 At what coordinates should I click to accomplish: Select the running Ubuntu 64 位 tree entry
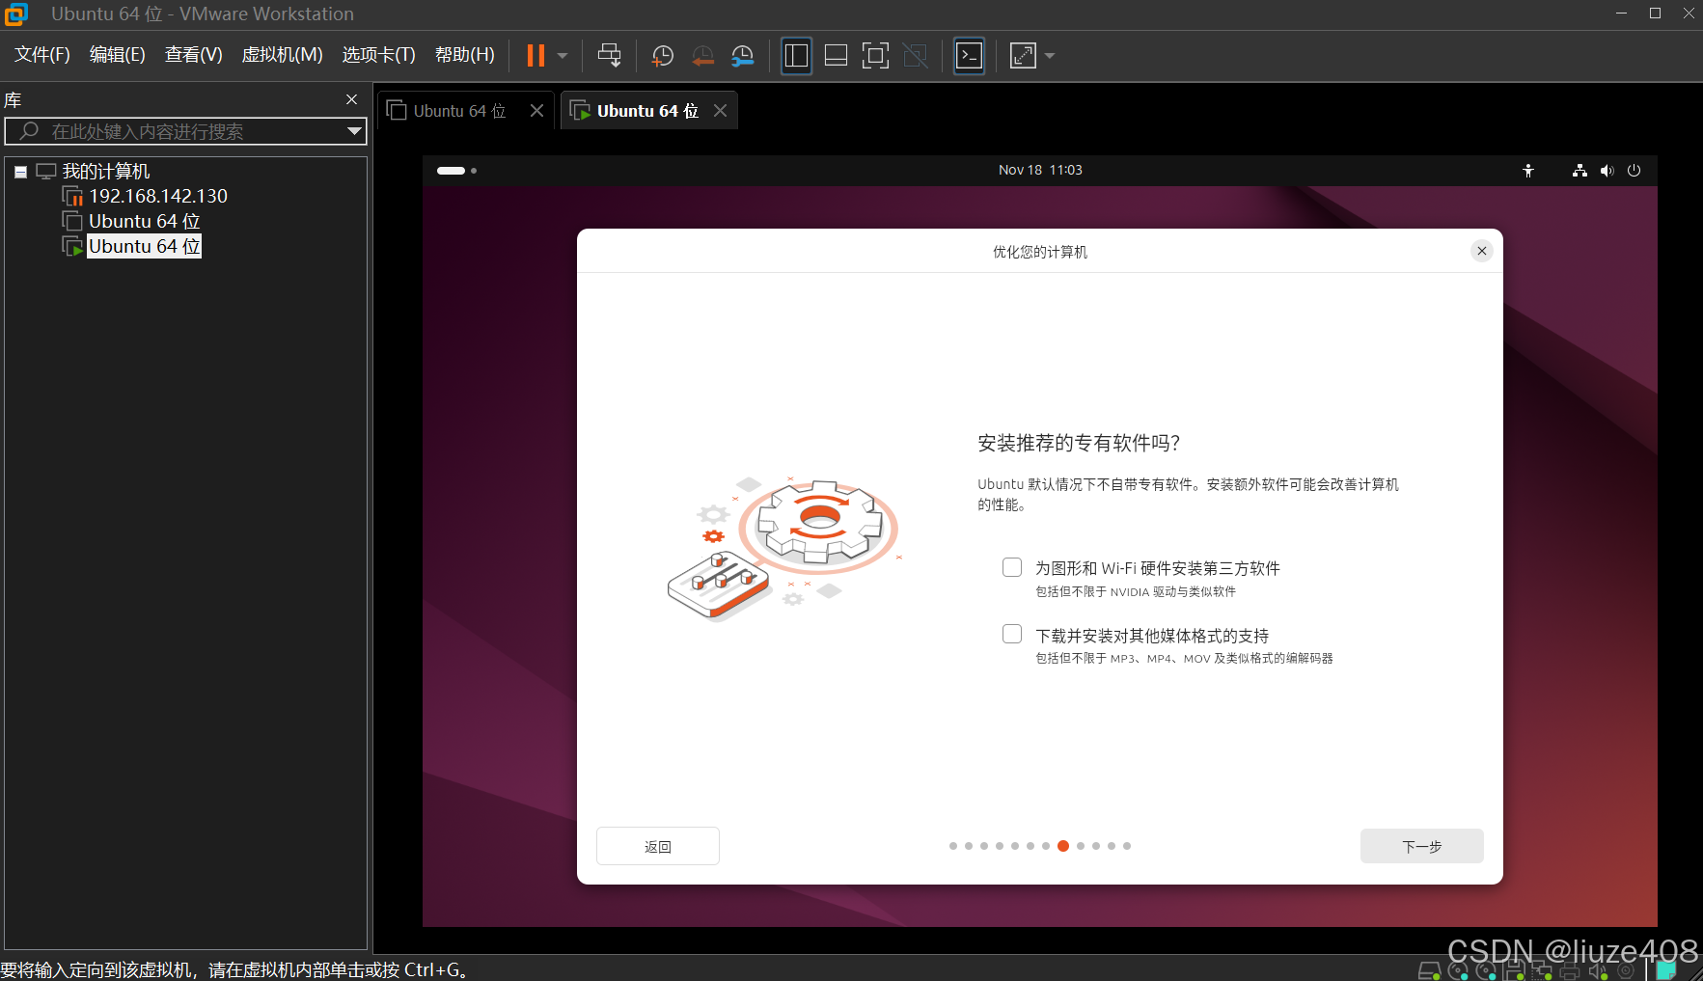click(x=145, y=246)
